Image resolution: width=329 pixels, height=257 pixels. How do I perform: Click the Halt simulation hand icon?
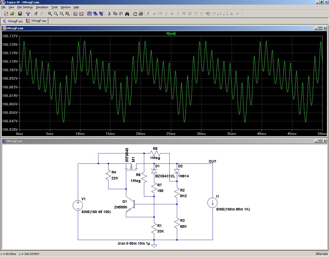pyautogui.click(x=42, y=14)
